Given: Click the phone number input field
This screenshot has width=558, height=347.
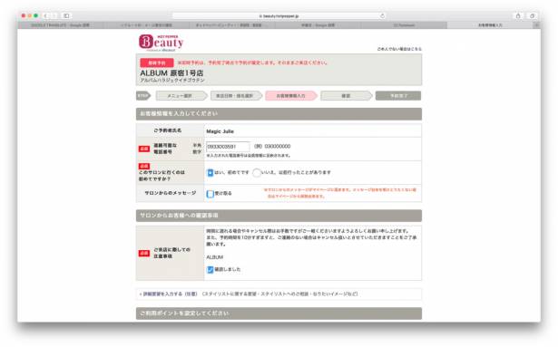Looking at the screenshot, I should (228, 147).
